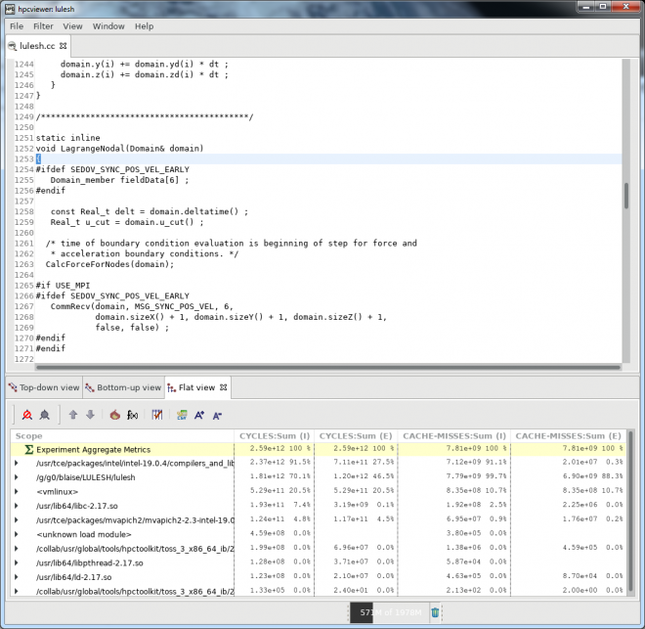Click the source editor vertical scrollbar thumb
The height and width of the screenshot is (629, 645).
[626, 196]
